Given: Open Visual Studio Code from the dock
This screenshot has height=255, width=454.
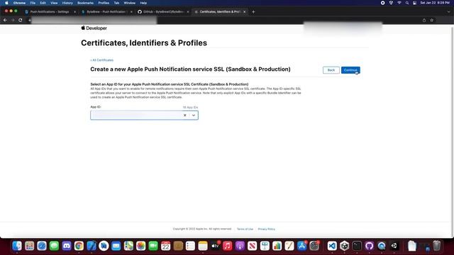Looking at the screenshot, I should point(332,246).
